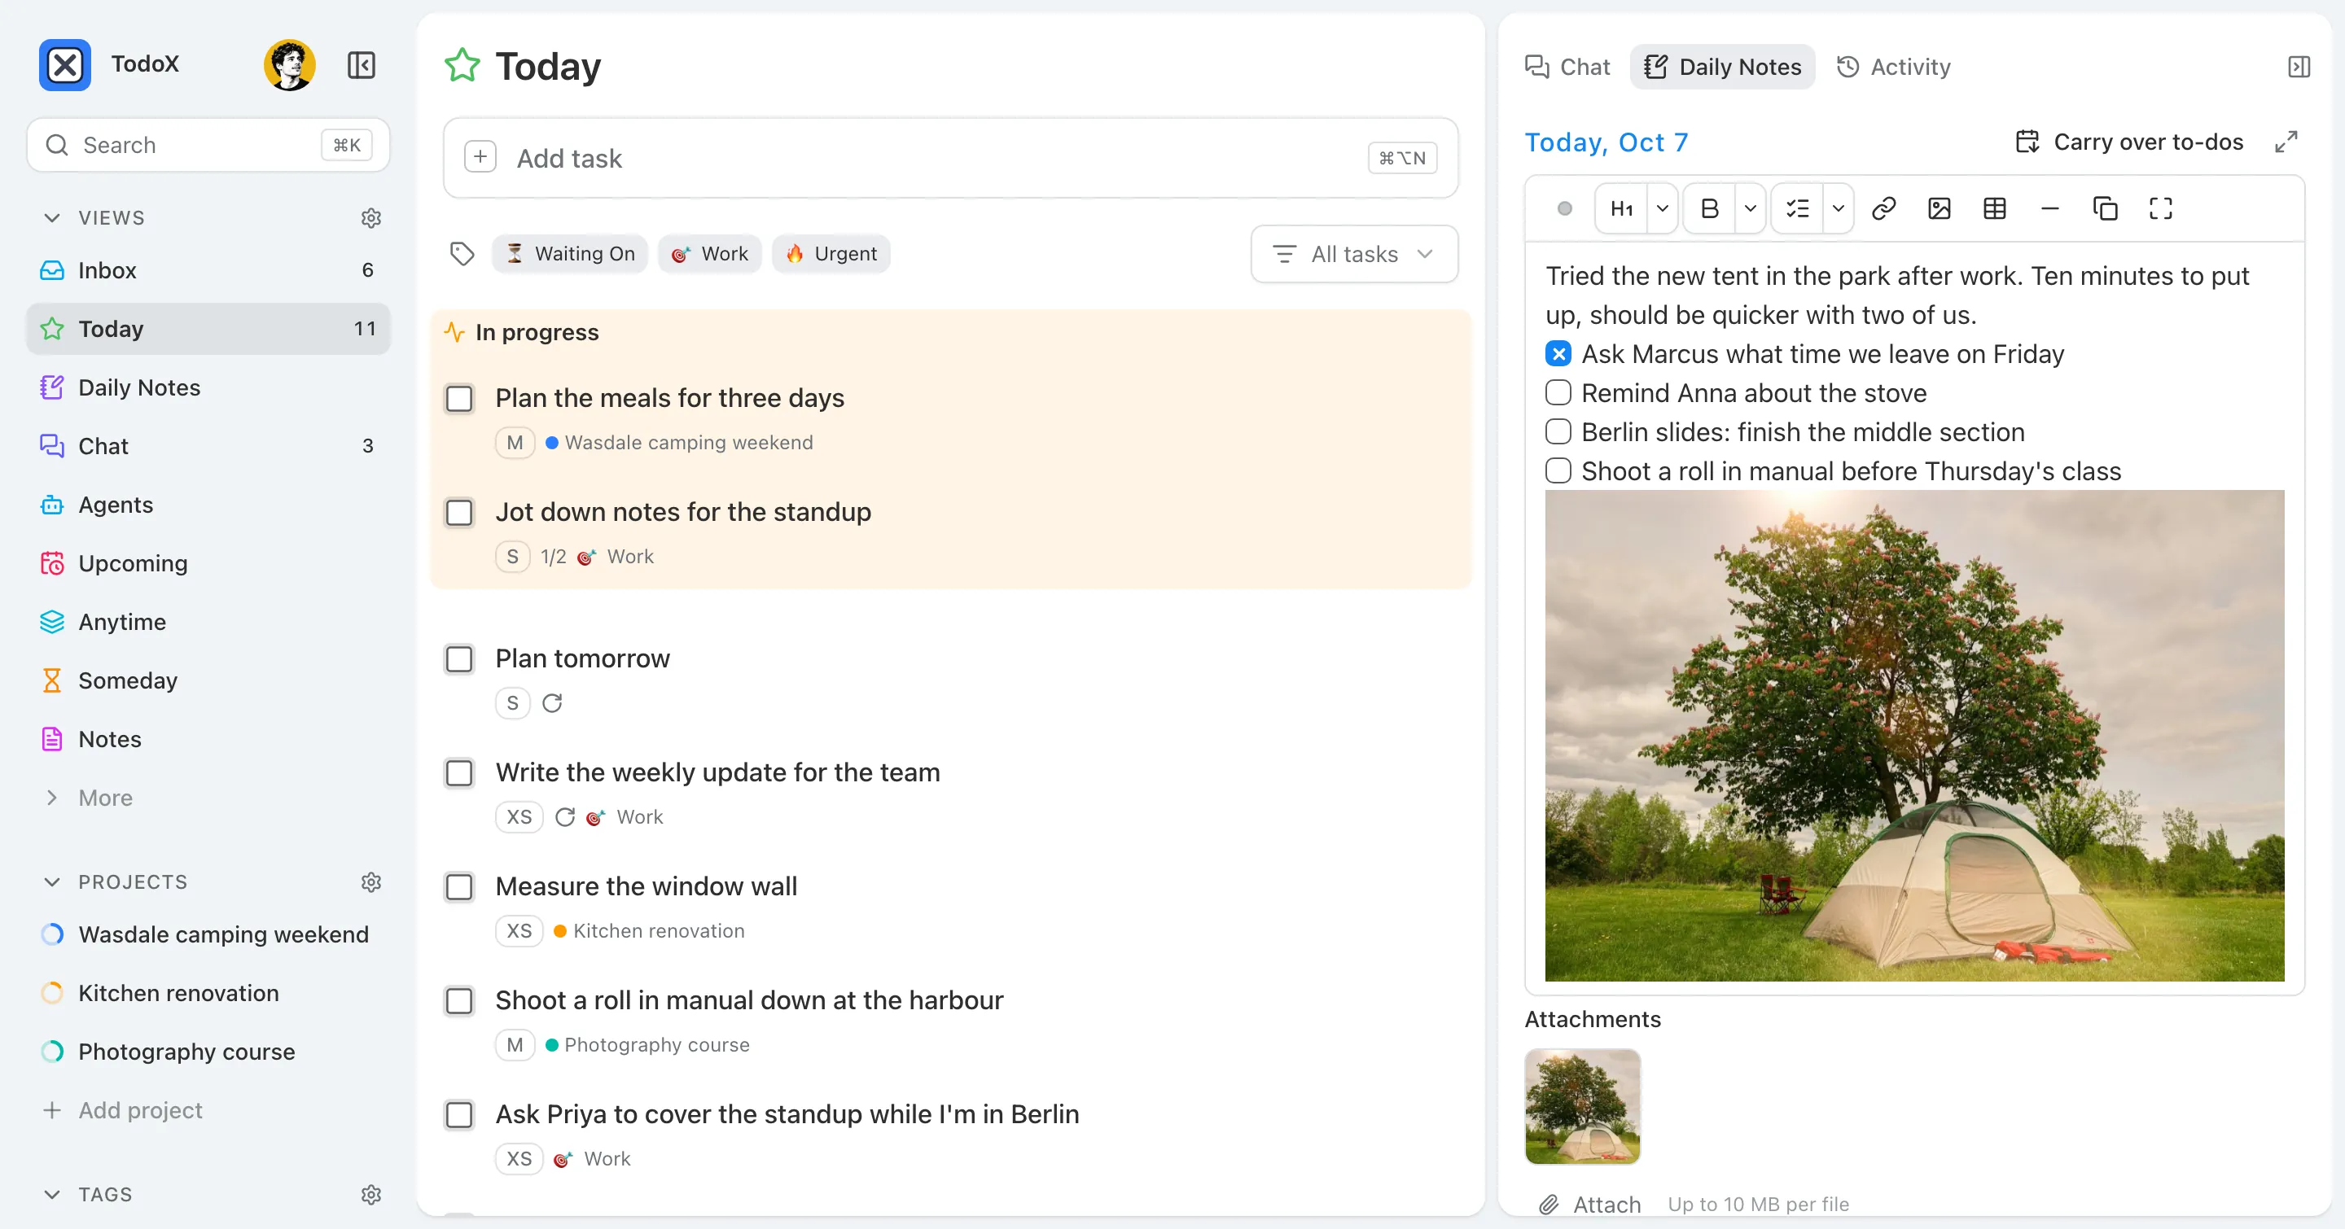2345x1229 pixels.
Task: Open the tent attachment thumbnail
Action: coord(1582,1106)
